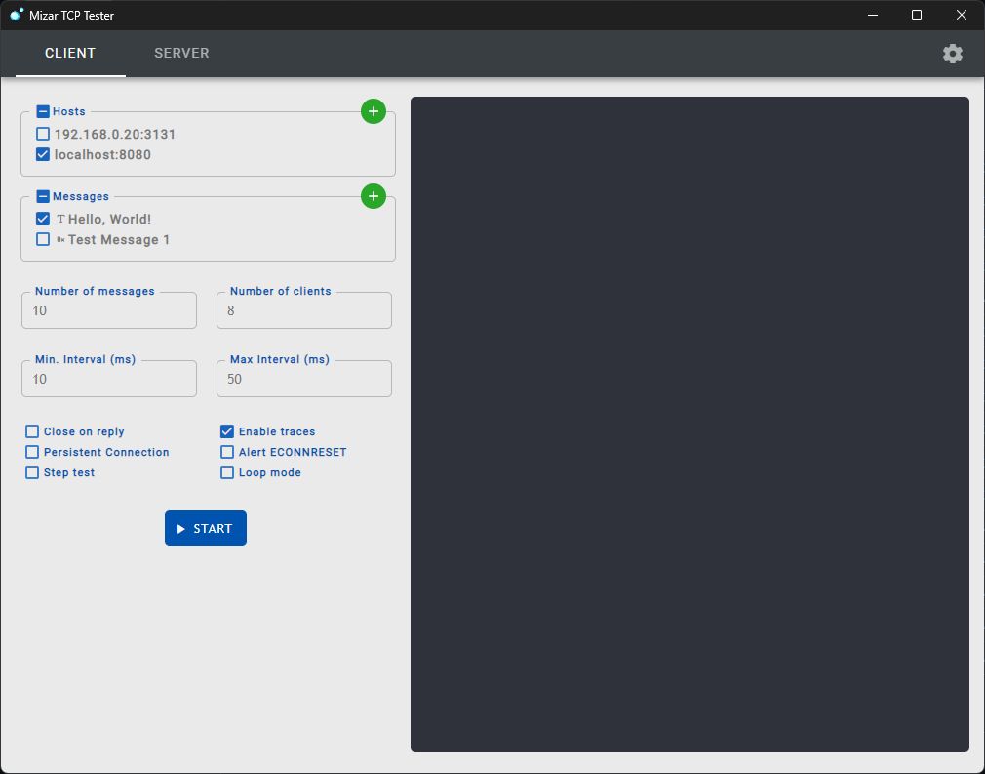Click the T text-type icon beside Hello, World!
Screen dimensions: 985x774
[62, 219]
